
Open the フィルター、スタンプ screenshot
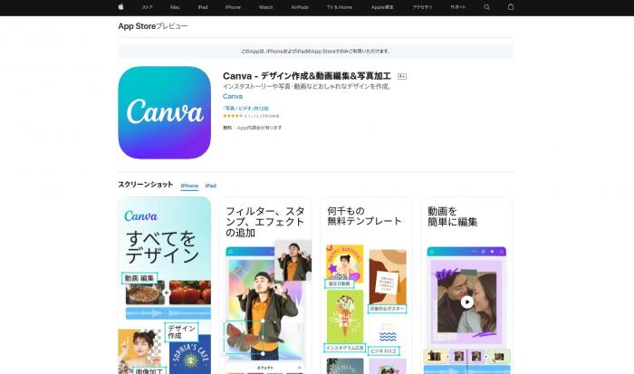point(265,285)
